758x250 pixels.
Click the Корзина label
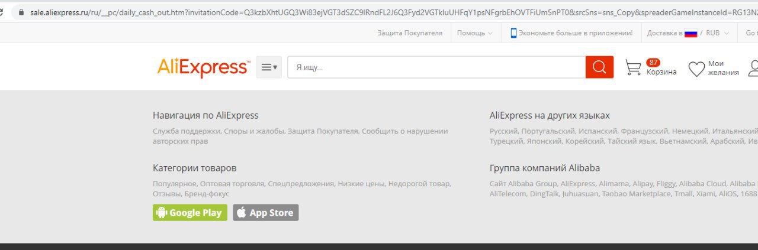(661, 72)
